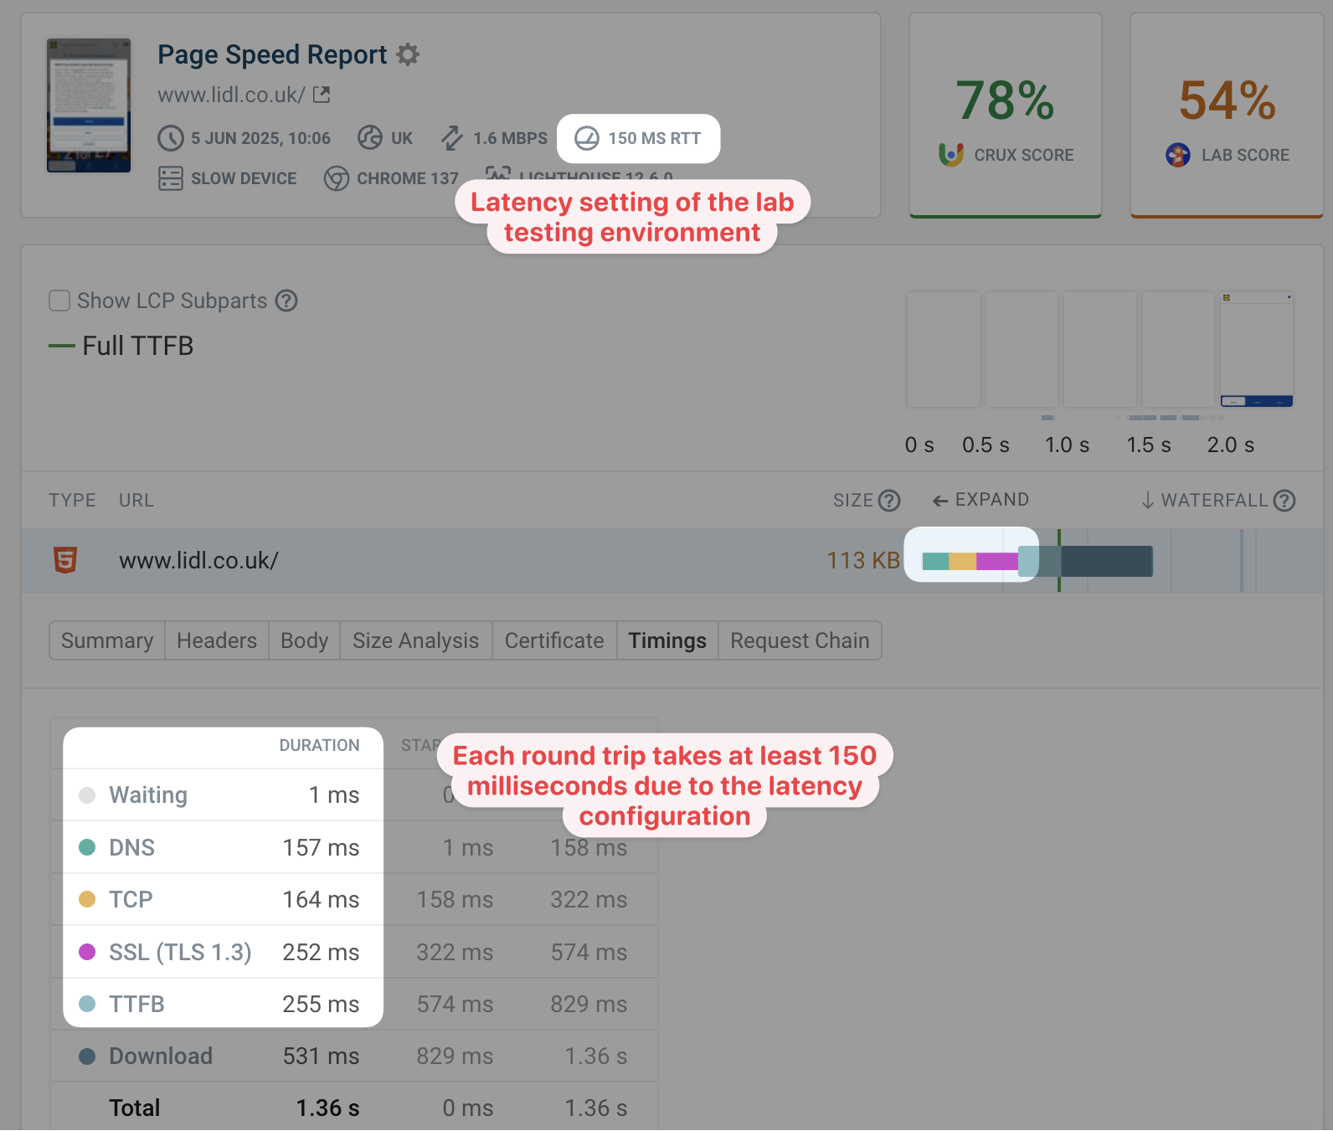Click the Chrome icon beside CHROME 137
The height and width of the screenshot is (1131, 1333).
(337, 178)
